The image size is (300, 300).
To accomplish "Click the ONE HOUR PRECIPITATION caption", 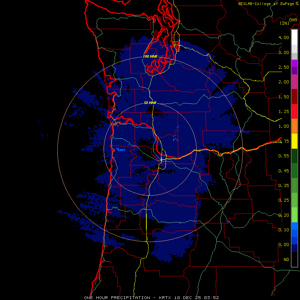I will (117, 298).
